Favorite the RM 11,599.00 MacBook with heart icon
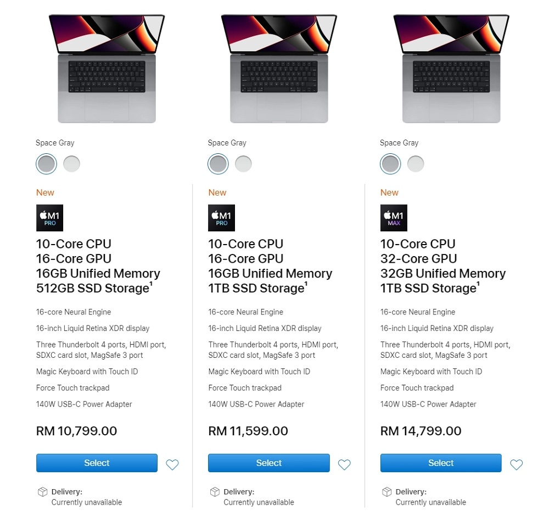549x526 pixels. (x=344, y=465)
